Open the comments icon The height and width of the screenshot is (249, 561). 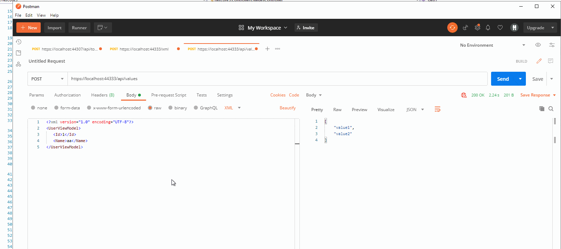click(x=551, y=61)
